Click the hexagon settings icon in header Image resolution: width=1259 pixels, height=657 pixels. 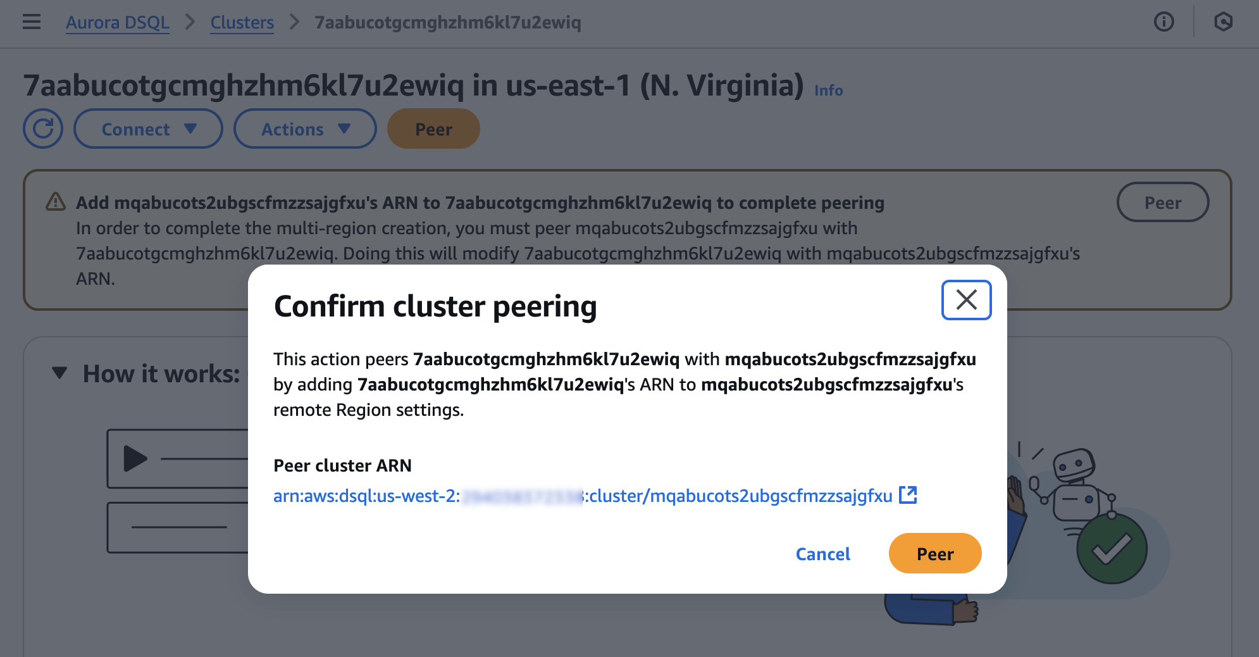[1223, 22]
